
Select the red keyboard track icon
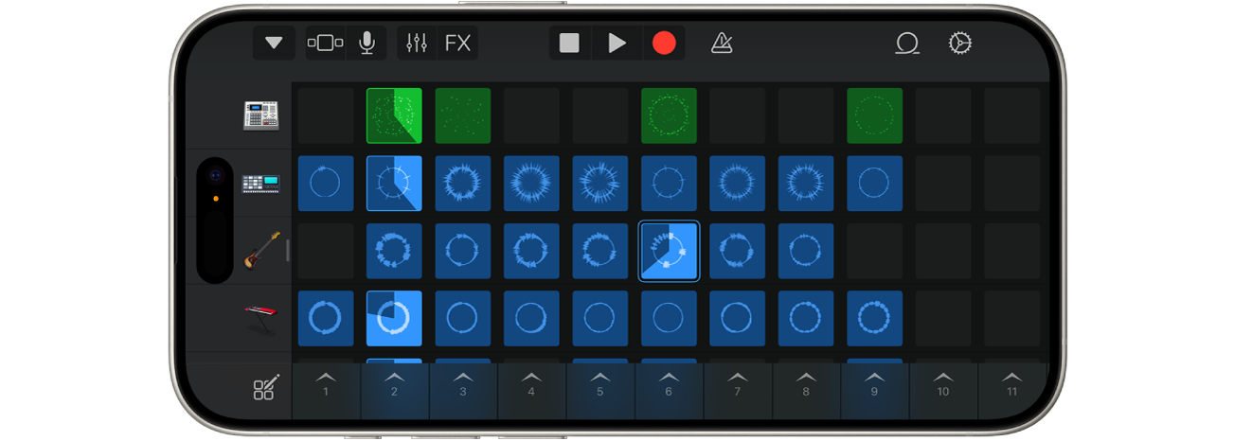tap(260, 316)
